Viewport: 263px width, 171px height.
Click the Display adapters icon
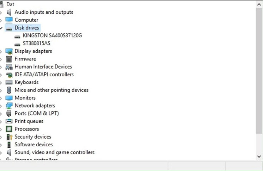coord(9,51)
